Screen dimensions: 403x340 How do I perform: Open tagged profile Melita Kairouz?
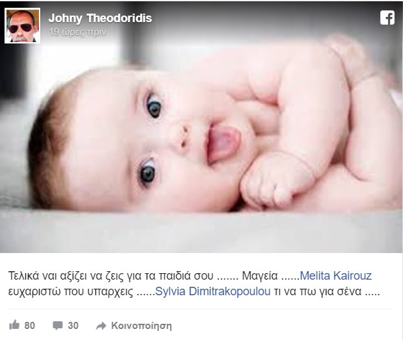click(x=336, y=276)
